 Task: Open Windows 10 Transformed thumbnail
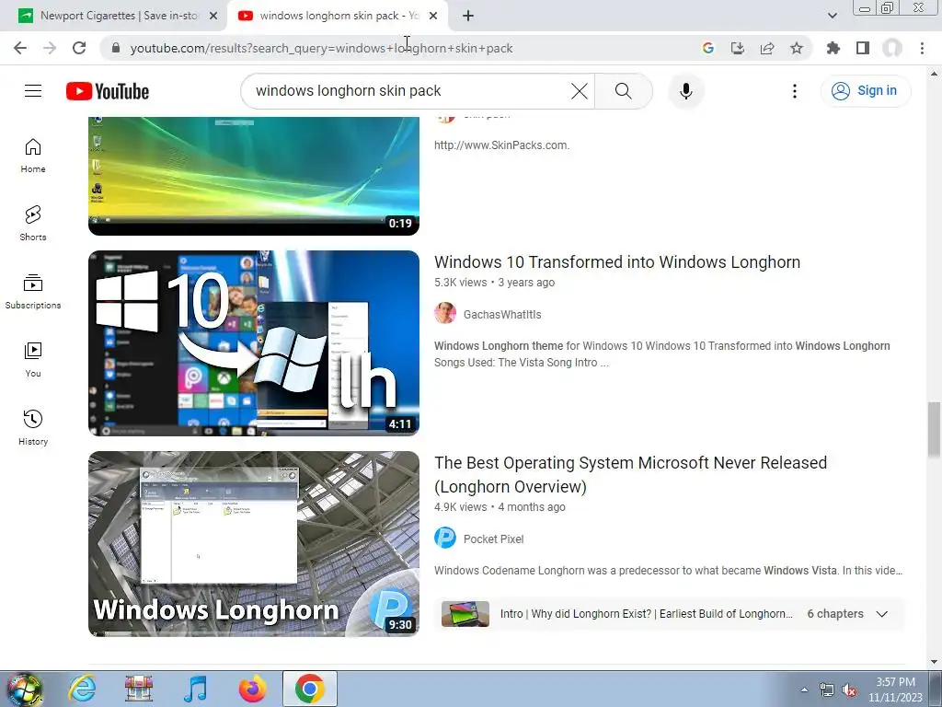coord(254,343)
